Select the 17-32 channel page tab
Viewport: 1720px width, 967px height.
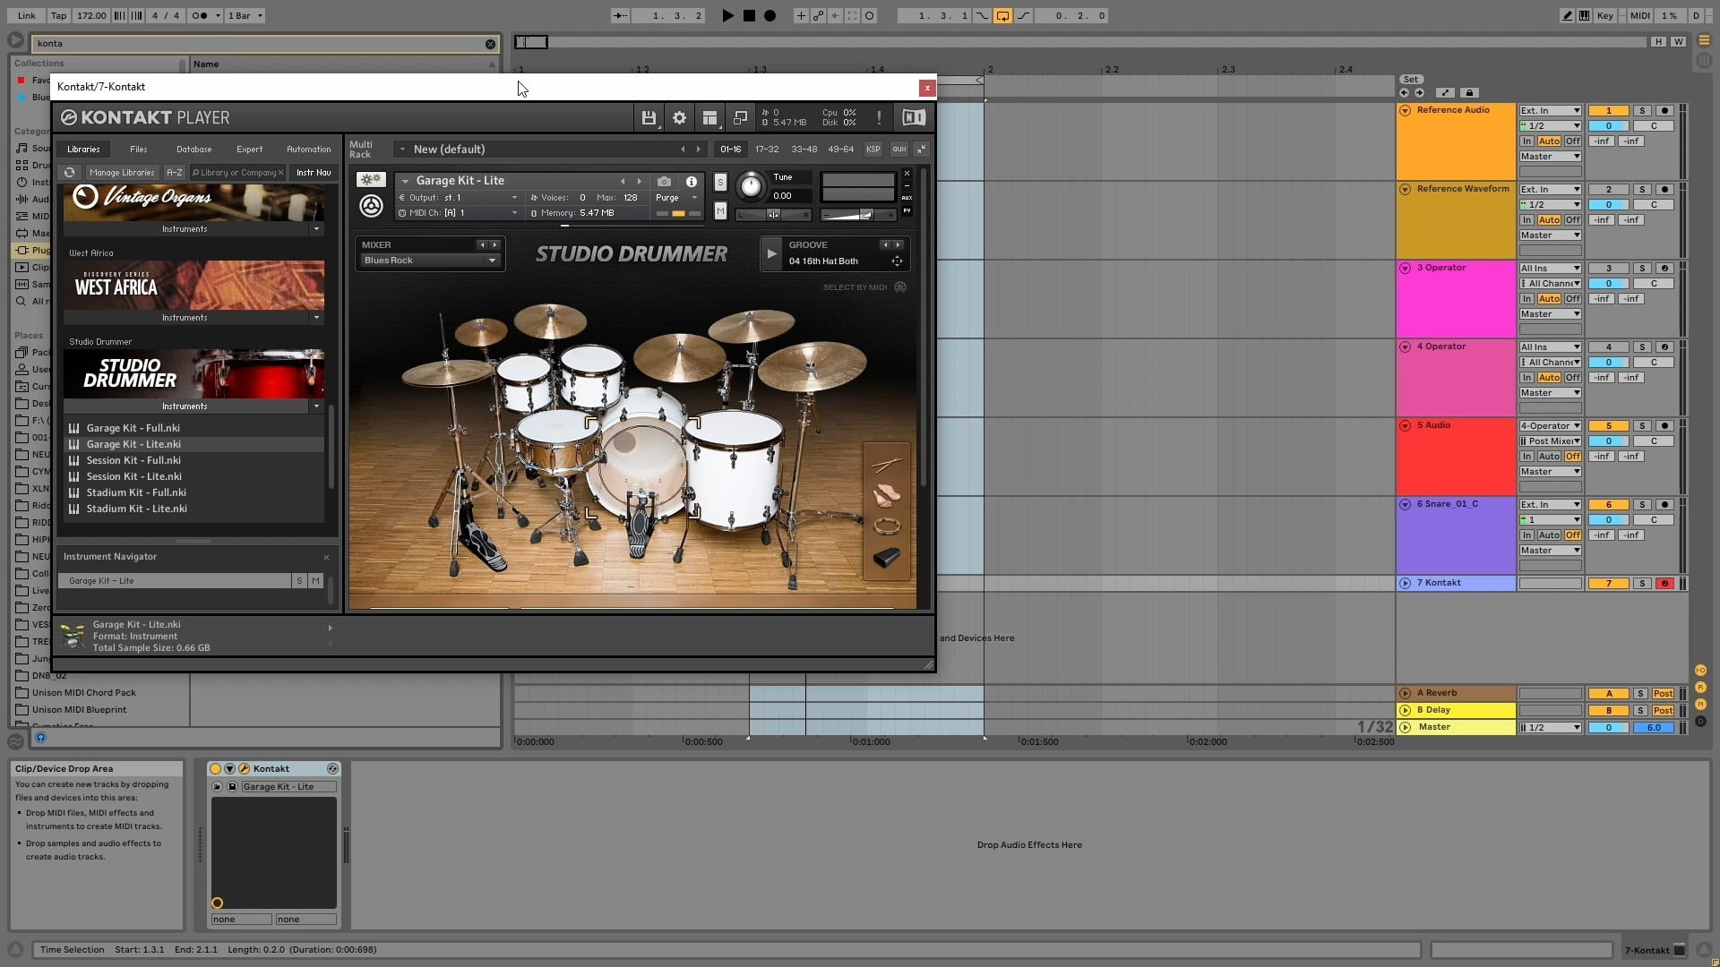[768, 149]
